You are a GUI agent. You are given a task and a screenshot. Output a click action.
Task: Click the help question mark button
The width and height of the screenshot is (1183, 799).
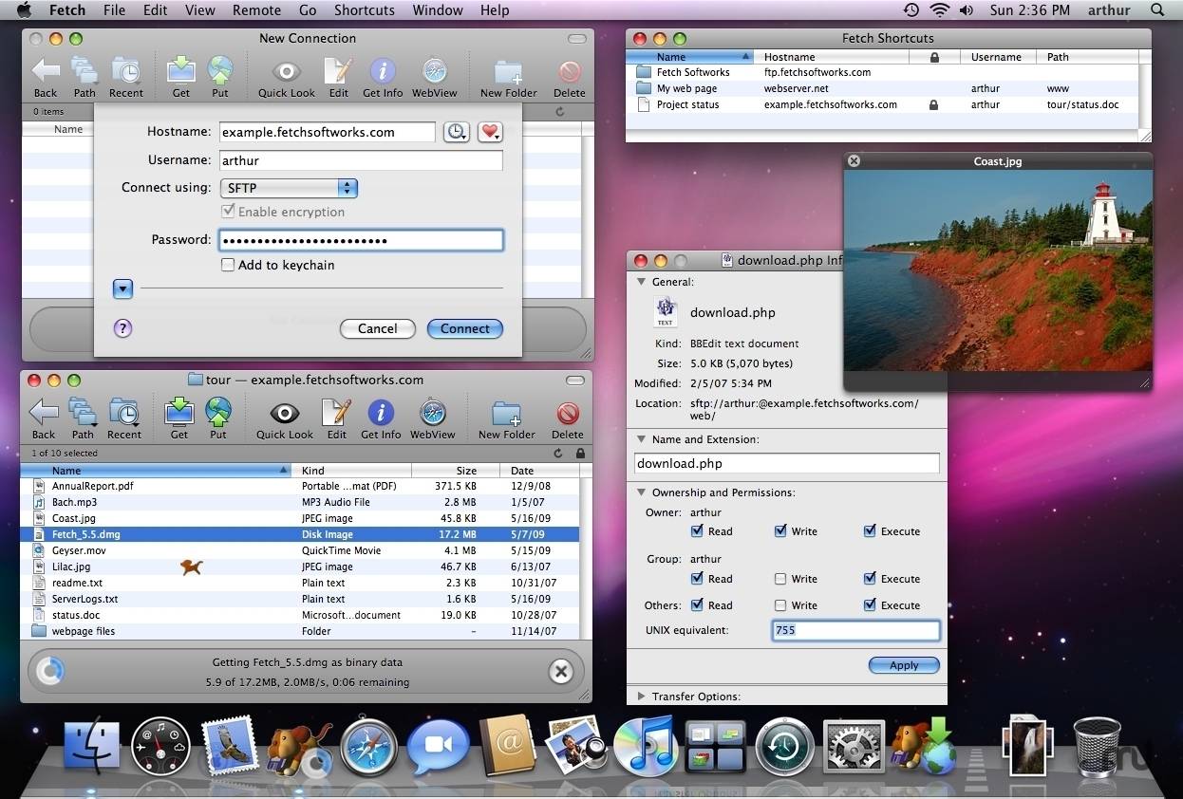[122, 328]
